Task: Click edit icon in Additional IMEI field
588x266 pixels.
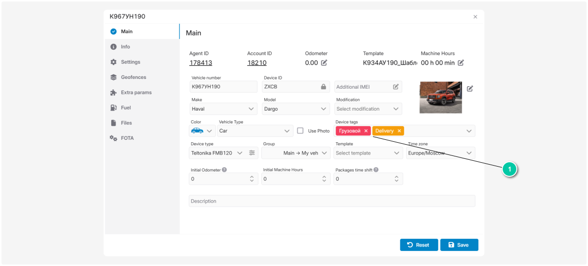Action: click(396, 87)
